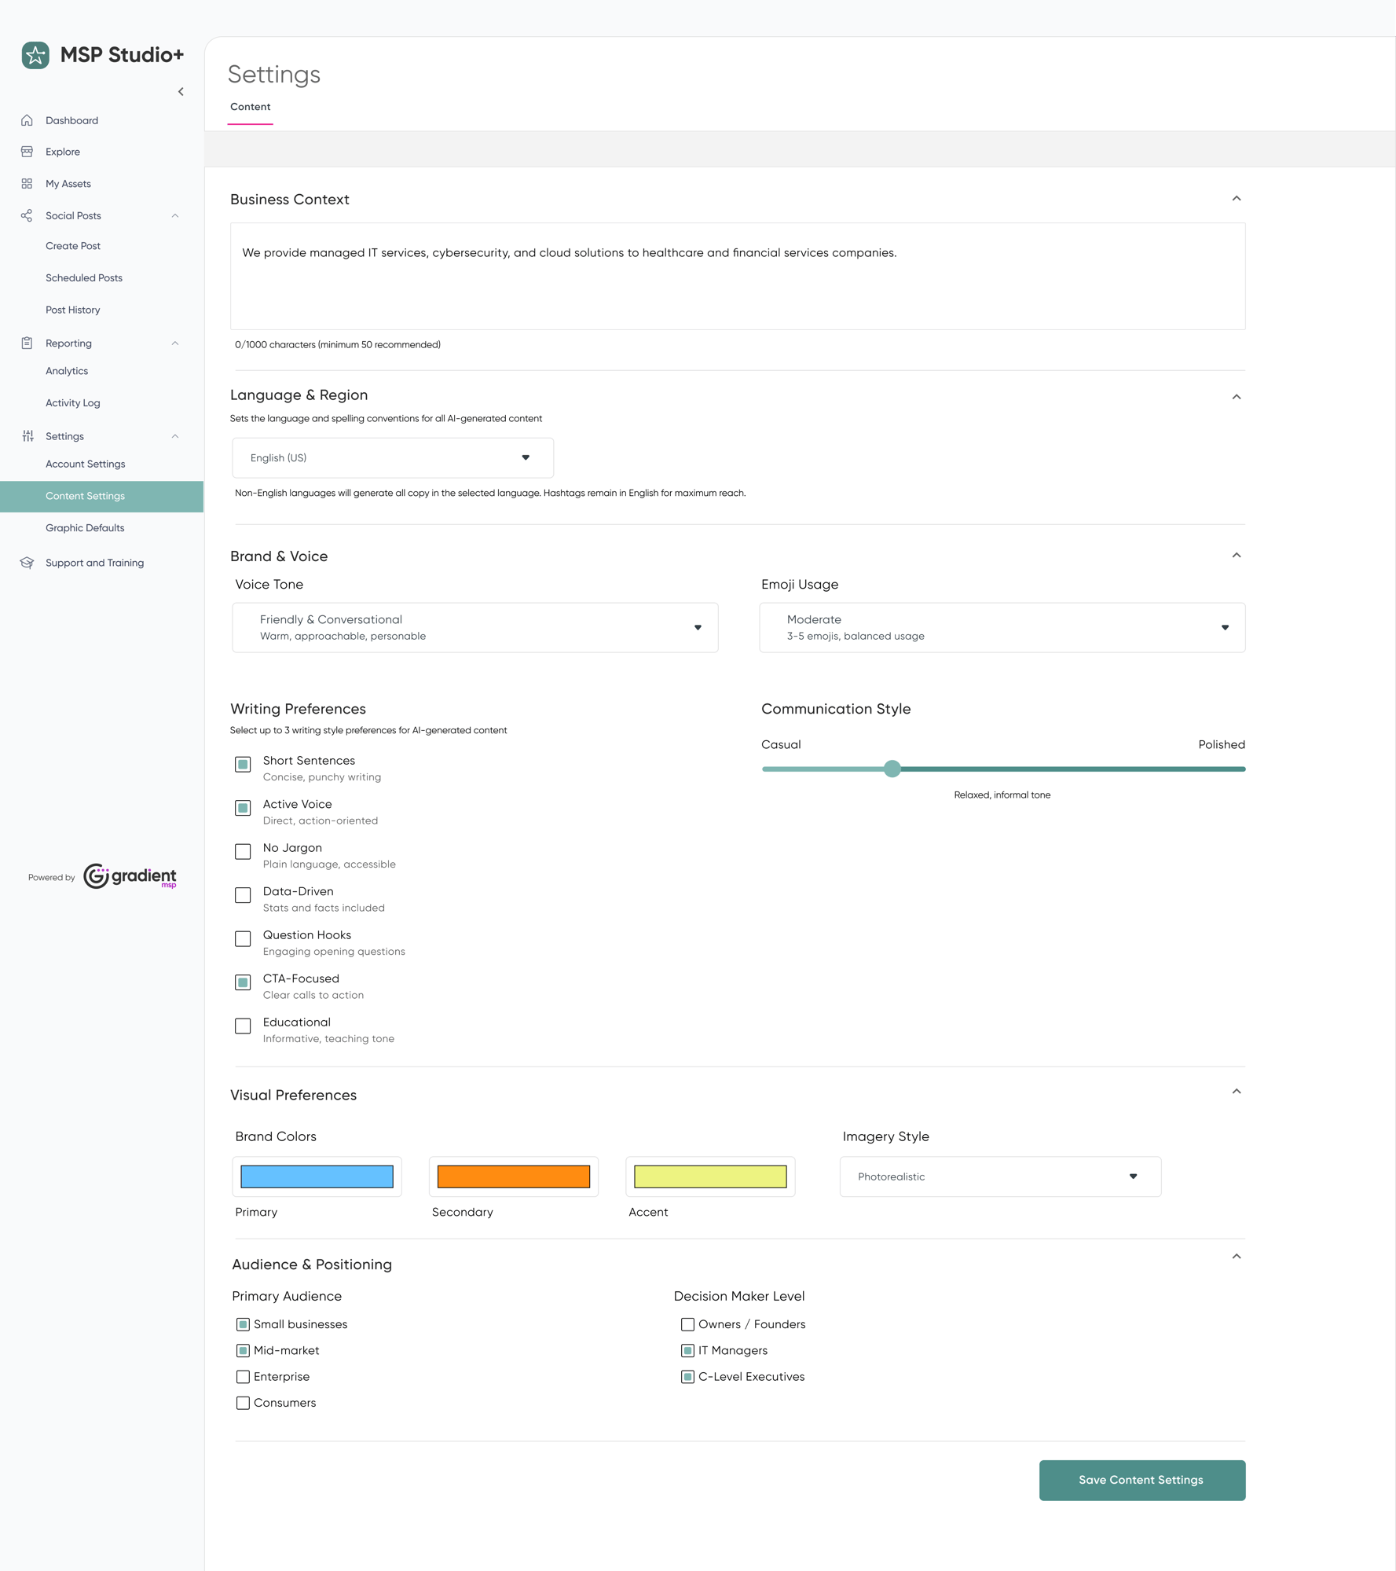Image resolution: width=1396 pixels, height=1571 pixels.
Task: Collapse the Business Context section
Action: (1237, 199)
